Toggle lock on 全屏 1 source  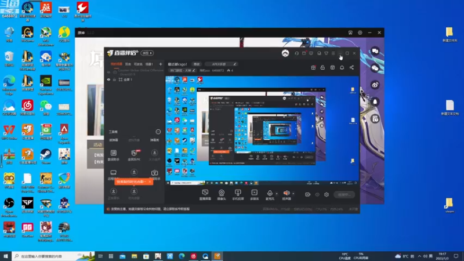pyautogui.click(x=114, y=79)
